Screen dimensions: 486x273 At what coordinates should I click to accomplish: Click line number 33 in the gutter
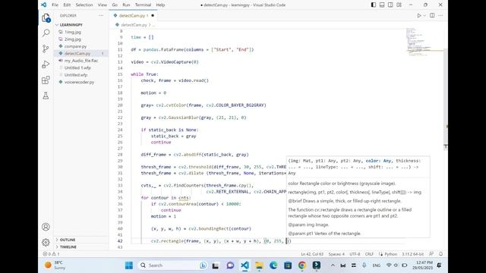pyautogui.click(x=120, y=185)
